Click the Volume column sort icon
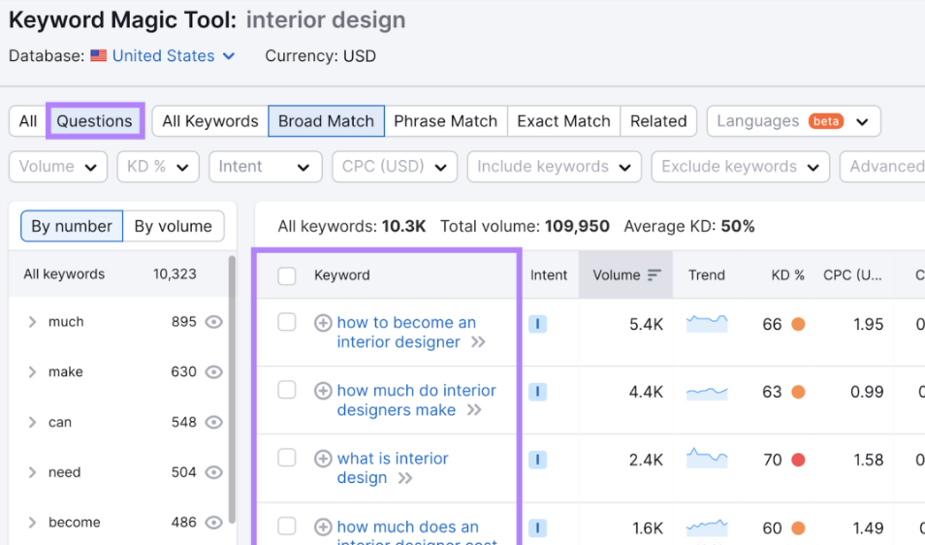The width and height of the screenshot is (925, 545). [654, 275]
